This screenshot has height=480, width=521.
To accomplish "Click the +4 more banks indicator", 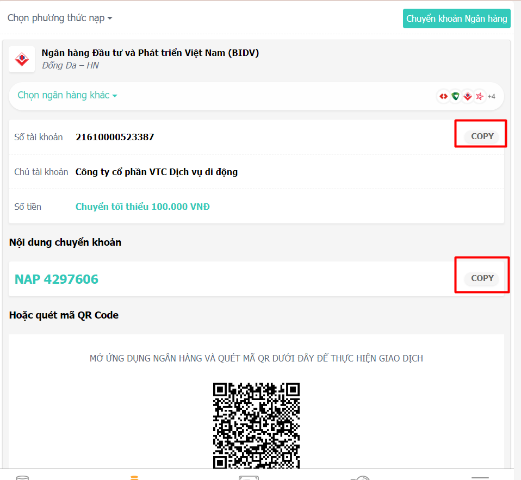I will coord(492,96).
